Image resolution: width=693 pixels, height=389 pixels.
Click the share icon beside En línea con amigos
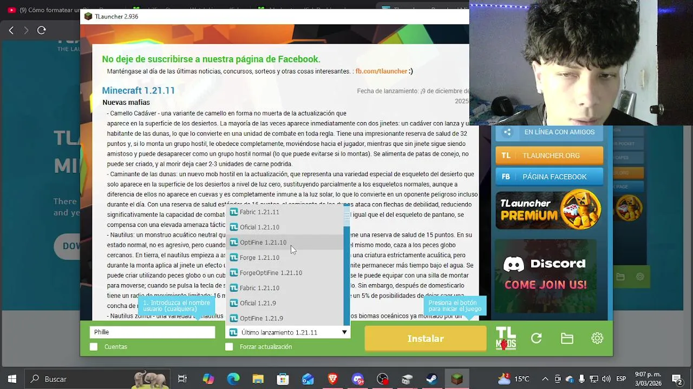507,132
